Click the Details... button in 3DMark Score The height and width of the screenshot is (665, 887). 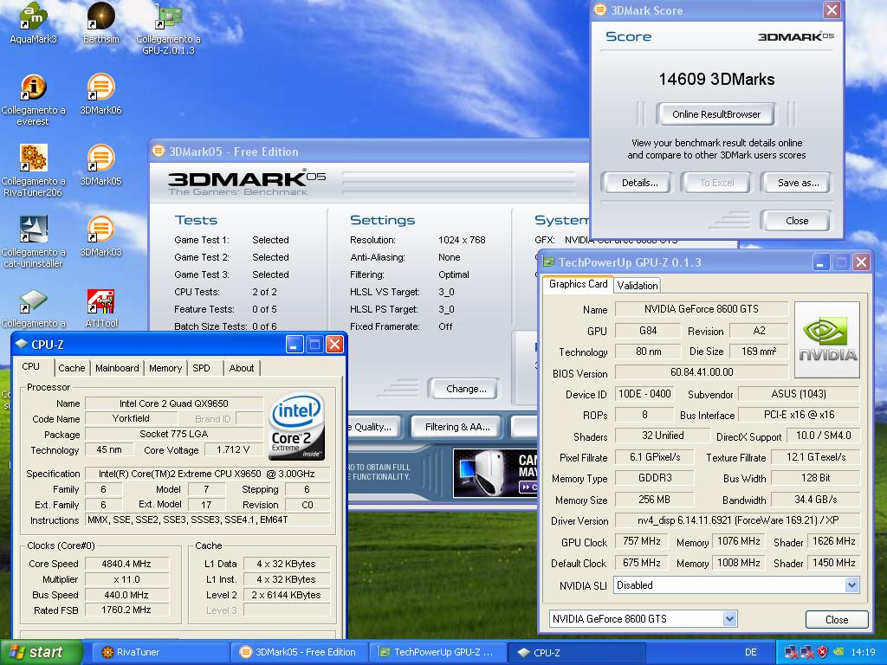click(640, 183)
